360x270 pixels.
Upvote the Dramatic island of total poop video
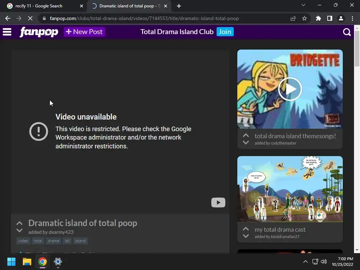click(20, 223)
